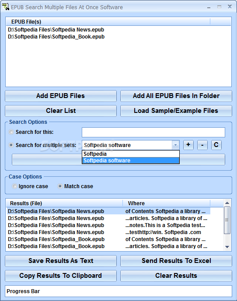The image size is (237, 301).
Task: Click the Progress Bar area
Action: [x=118, y=291]
